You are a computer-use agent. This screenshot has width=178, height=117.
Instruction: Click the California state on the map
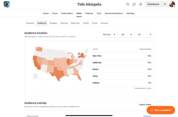click(x=36, y=62)
